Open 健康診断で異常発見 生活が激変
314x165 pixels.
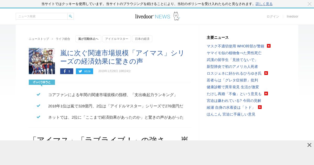(x=233, y=87)
